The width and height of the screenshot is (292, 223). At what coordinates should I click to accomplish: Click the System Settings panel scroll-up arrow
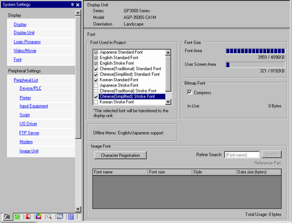point(78,13)
